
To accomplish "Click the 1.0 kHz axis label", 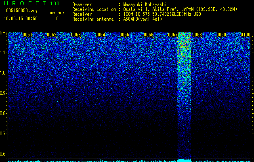I will (x=4, y=73).
